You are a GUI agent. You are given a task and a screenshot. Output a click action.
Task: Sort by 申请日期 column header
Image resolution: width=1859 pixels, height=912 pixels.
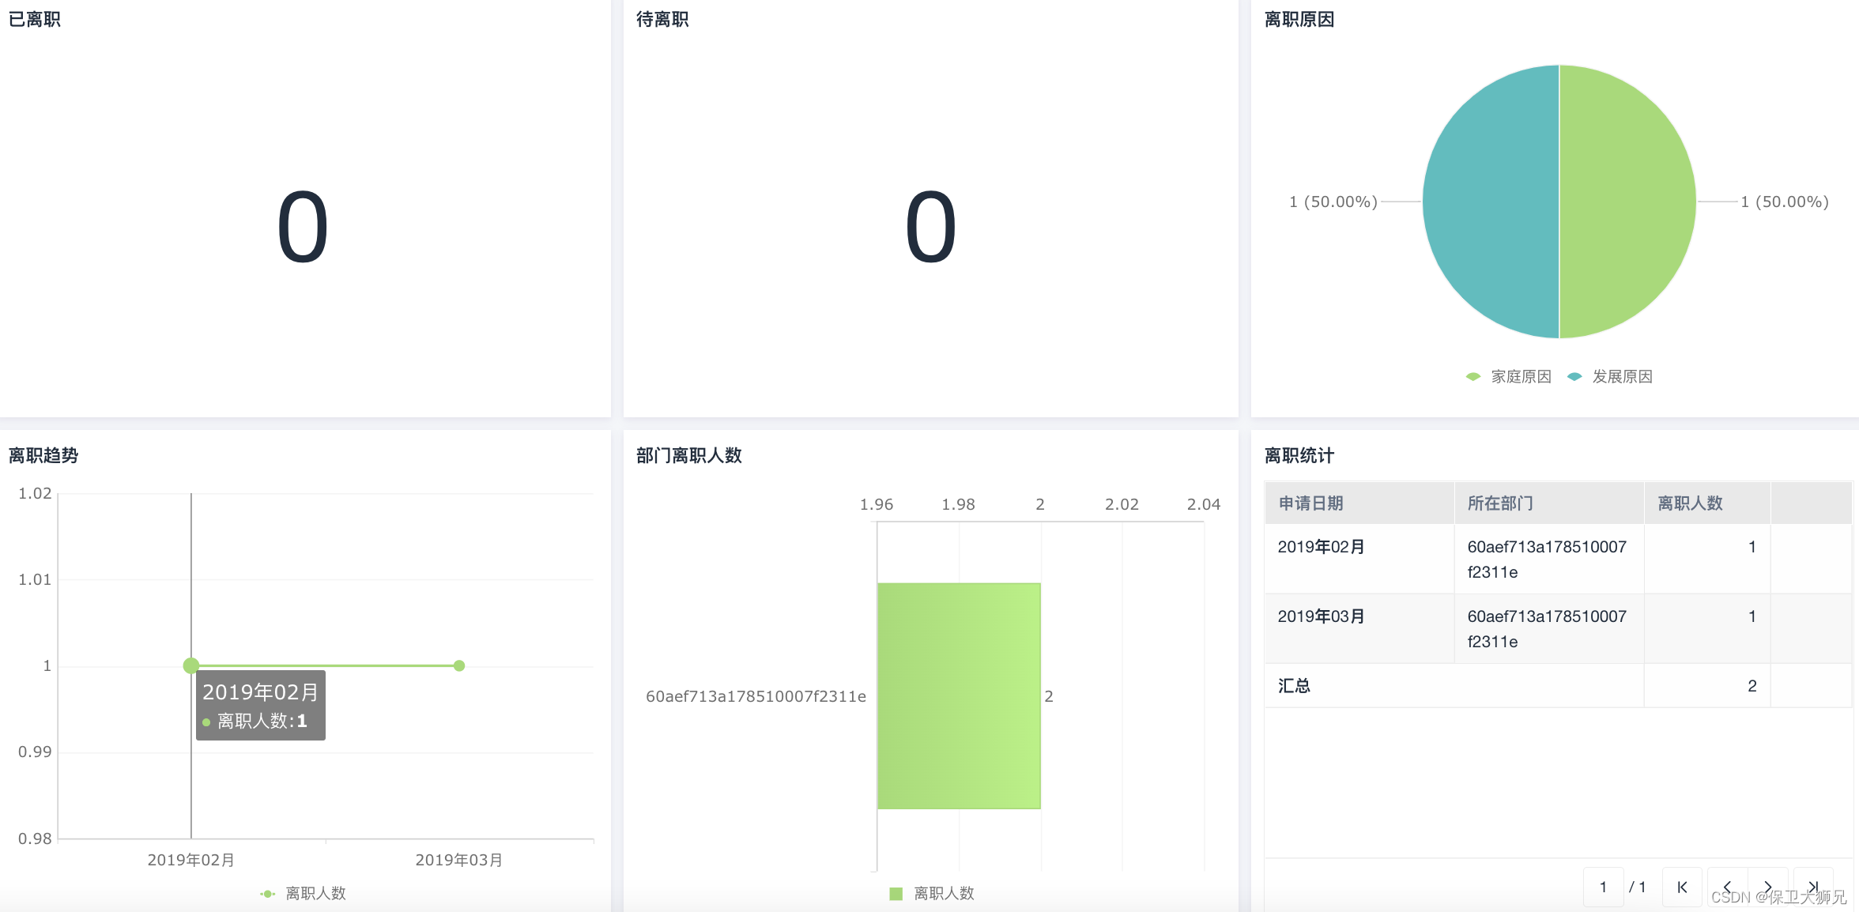pos(1310,503)
